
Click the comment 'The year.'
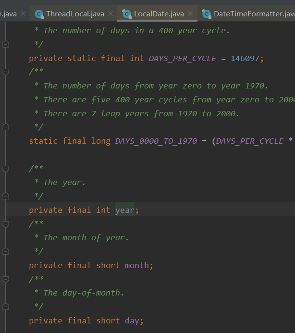(64, 183)
